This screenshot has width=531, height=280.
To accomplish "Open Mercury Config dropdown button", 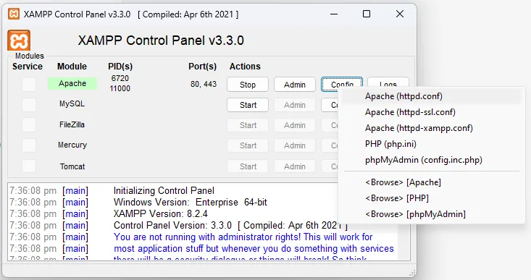I will 330,145.
